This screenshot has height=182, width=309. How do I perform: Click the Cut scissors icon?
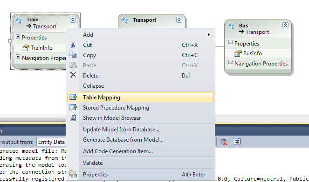pyautogui.click(x=73, y=45)
